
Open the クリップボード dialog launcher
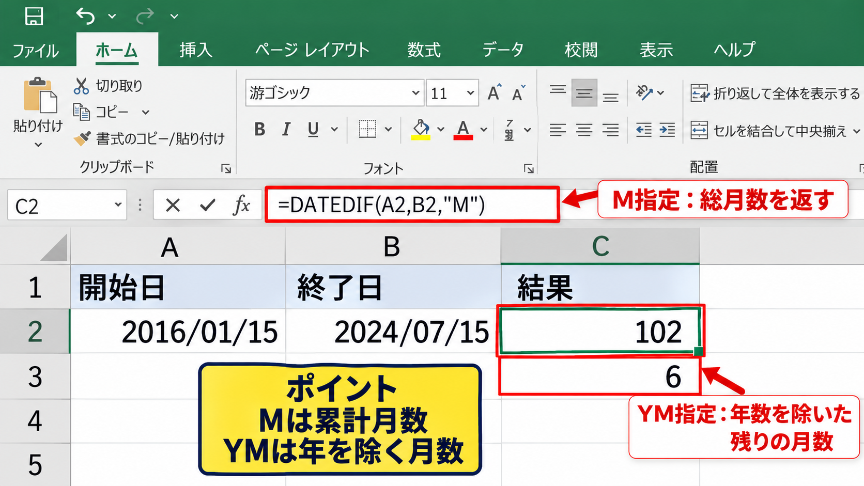pos(226,168)
